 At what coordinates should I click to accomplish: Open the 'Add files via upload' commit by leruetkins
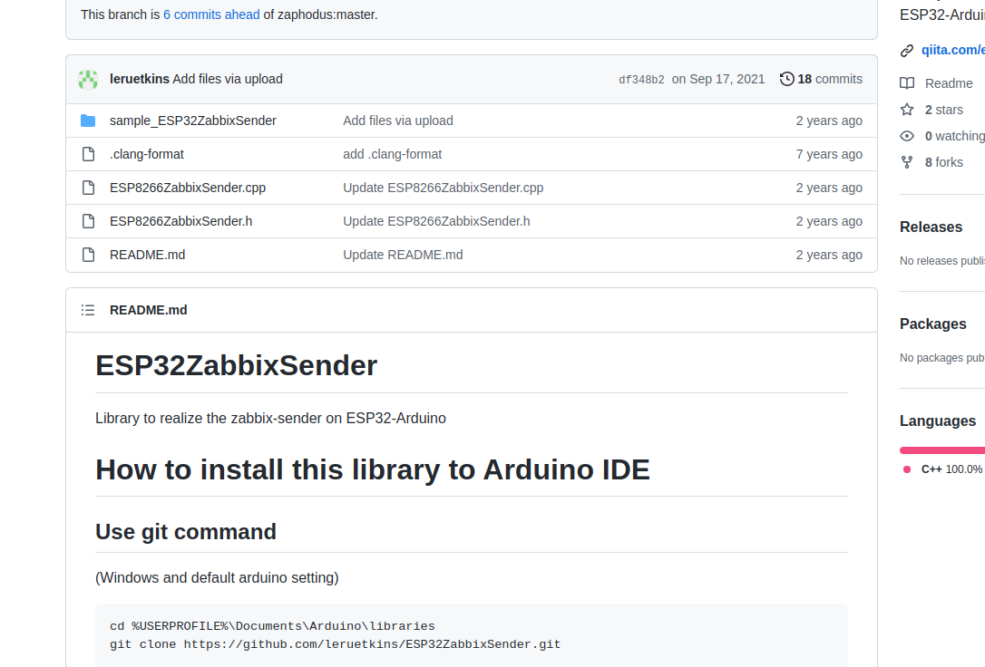228,79
